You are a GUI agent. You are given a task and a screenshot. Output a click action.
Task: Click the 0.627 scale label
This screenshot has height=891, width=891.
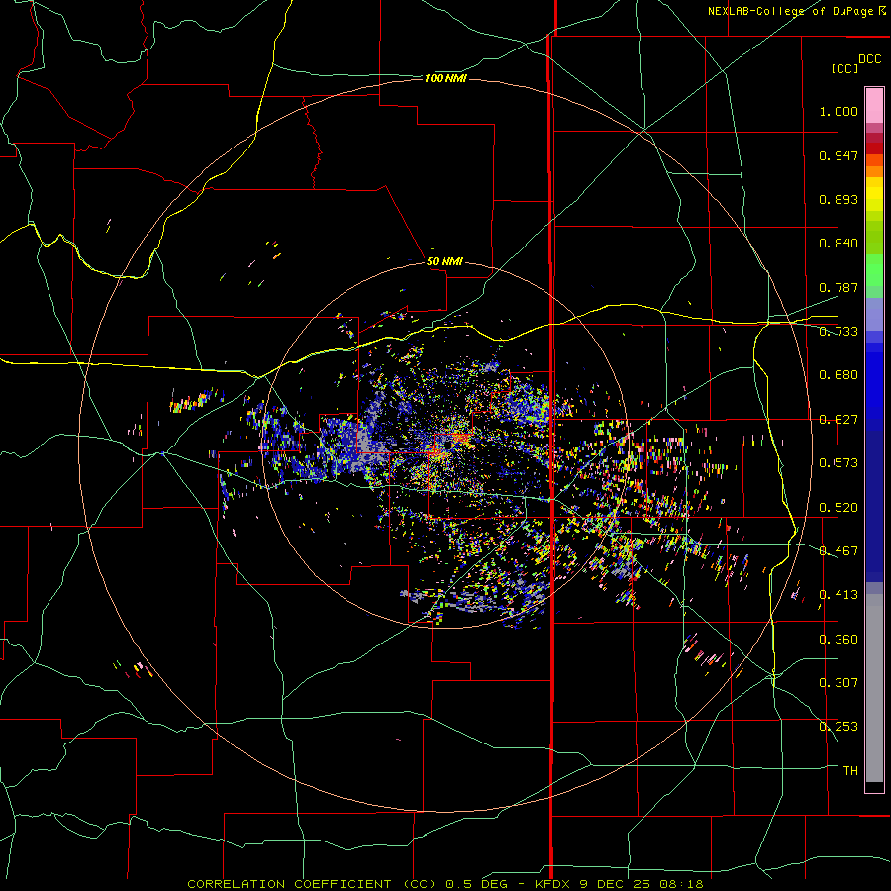[x=839, y=420]
